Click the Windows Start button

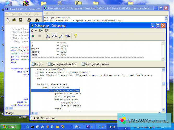click(10, 127)
